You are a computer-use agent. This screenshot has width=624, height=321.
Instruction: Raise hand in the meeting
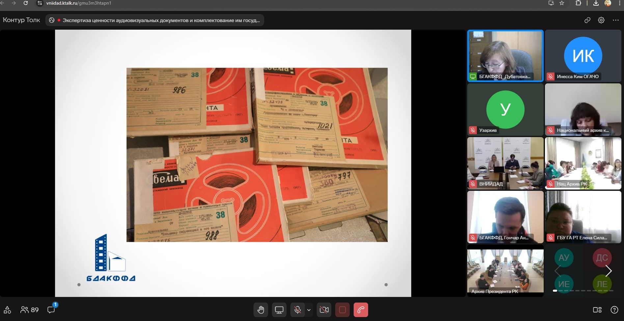(x=261, y=310)
